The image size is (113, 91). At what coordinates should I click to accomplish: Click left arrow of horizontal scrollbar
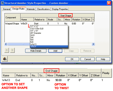coord(6,44)
